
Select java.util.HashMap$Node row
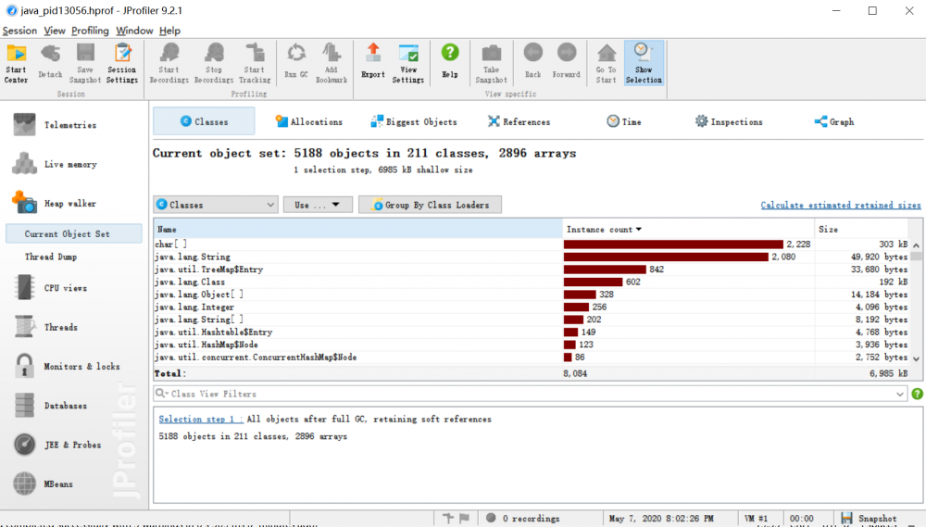[531, 345]
